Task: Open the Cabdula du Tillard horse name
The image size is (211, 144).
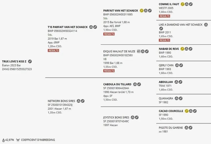Action: [117, 84]
